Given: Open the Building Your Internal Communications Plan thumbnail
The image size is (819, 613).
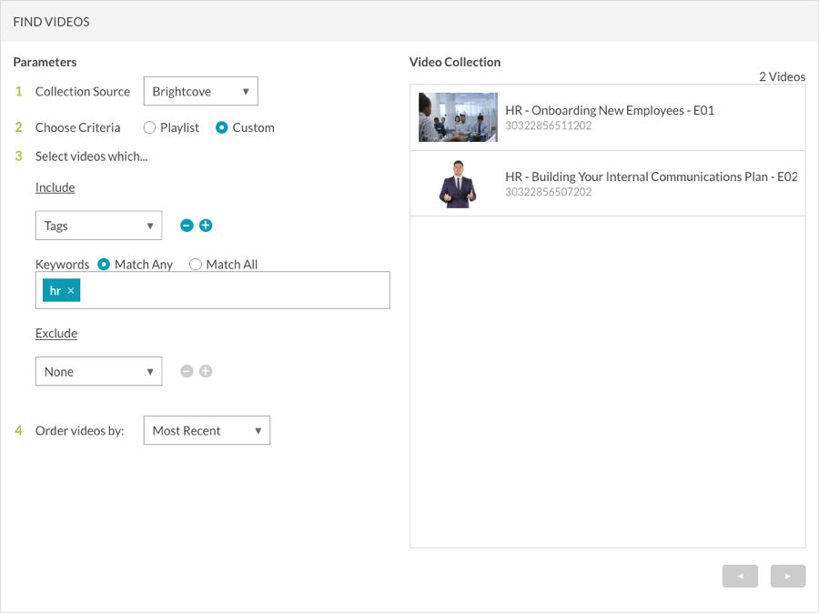Looking at the screenshot, I should click(x=458, y=184).
